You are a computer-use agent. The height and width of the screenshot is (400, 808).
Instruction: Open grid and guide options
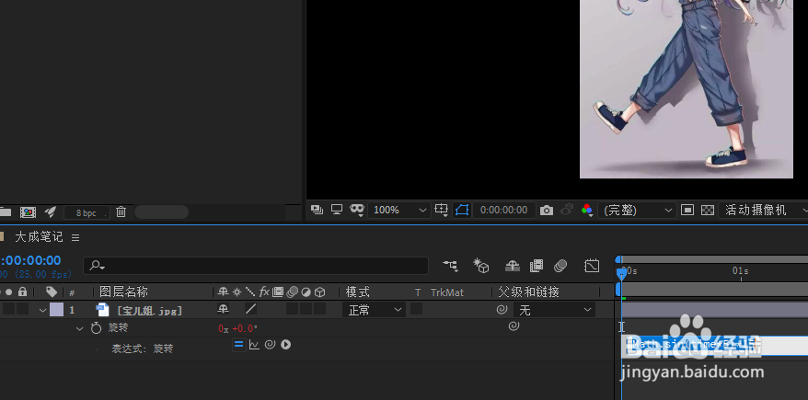pos(441,210)
